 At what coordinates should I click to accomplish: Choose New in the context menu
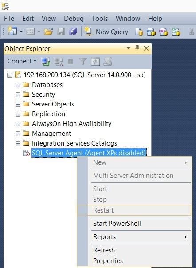[x=134, y=162]
